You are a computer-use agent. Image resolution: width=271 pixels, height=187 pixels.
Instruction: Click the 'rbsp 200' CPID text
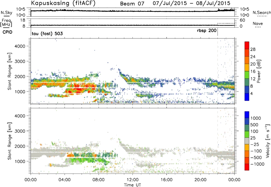tap(207, 31)
